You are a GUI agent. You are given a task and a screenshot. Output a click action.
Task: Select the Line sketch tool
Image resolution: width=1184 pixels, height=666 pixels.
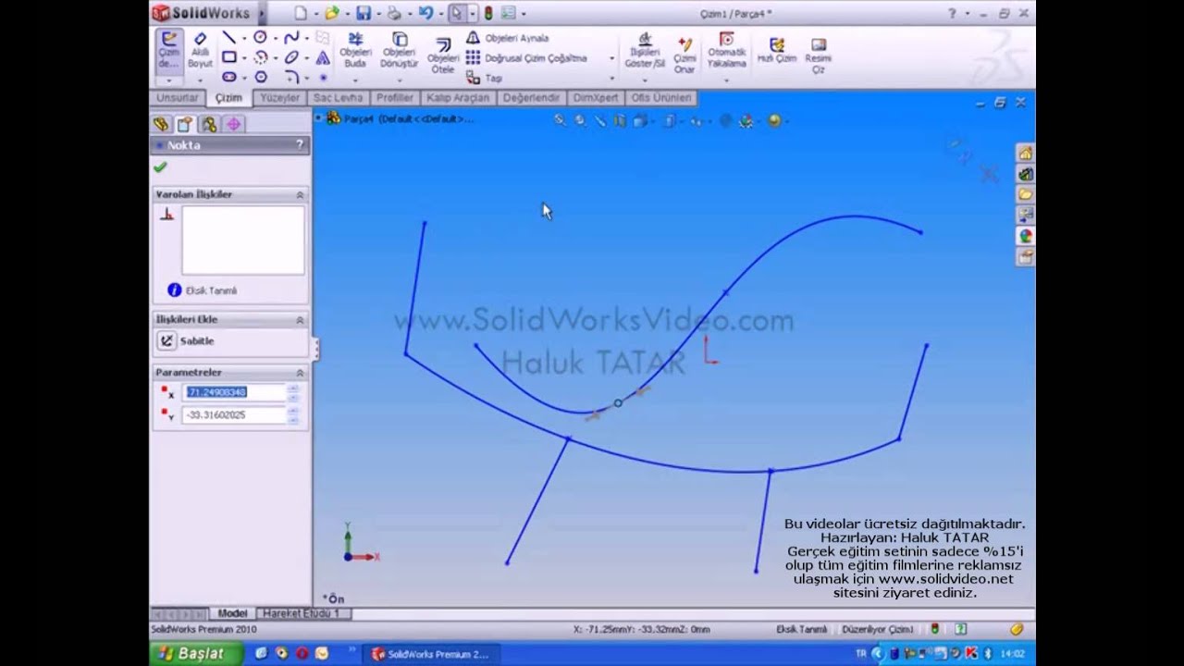click(228, 38)
